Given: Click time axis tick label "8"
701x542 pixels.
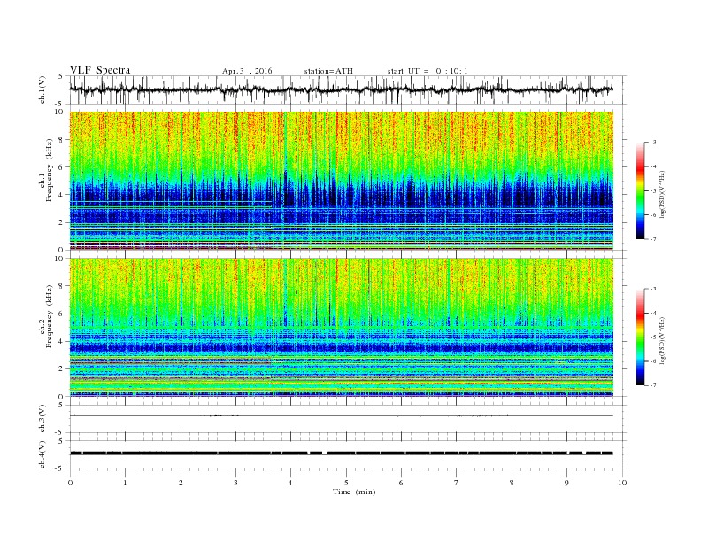Looking at the screenshot, I should click(512, 483).
